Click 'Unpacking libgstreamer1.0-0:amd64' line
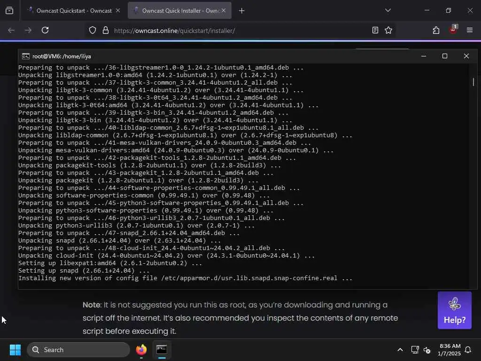 [x=155, y=75]
